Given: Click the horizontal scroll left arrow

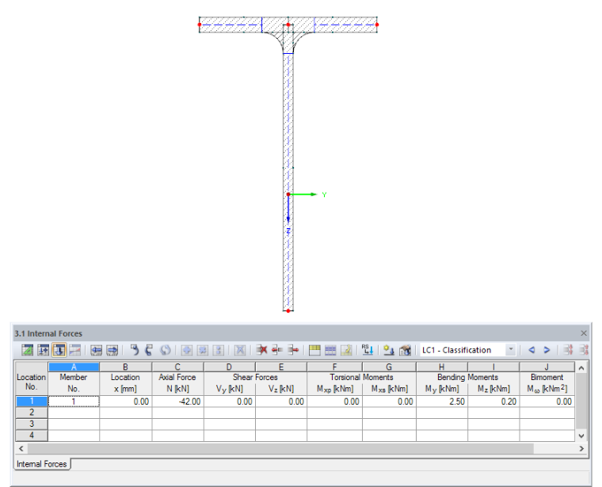Looking at the screenshot, I should click(x=21, y=448).
